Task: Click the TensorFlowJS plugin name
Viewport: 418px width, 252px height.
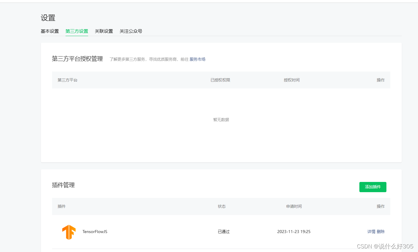Action: (x=95, y=232)
